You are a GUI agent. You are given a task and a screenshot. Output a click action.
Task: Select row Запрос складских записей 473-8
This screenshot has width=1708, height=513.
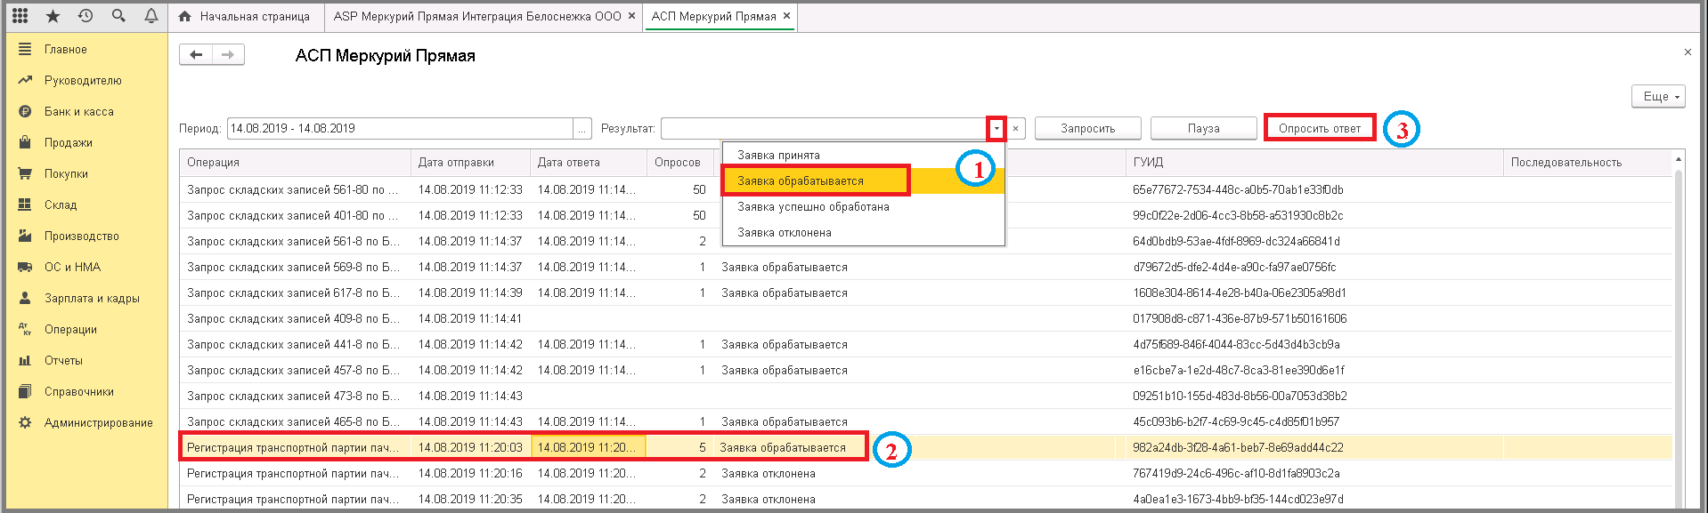point(926,396)
